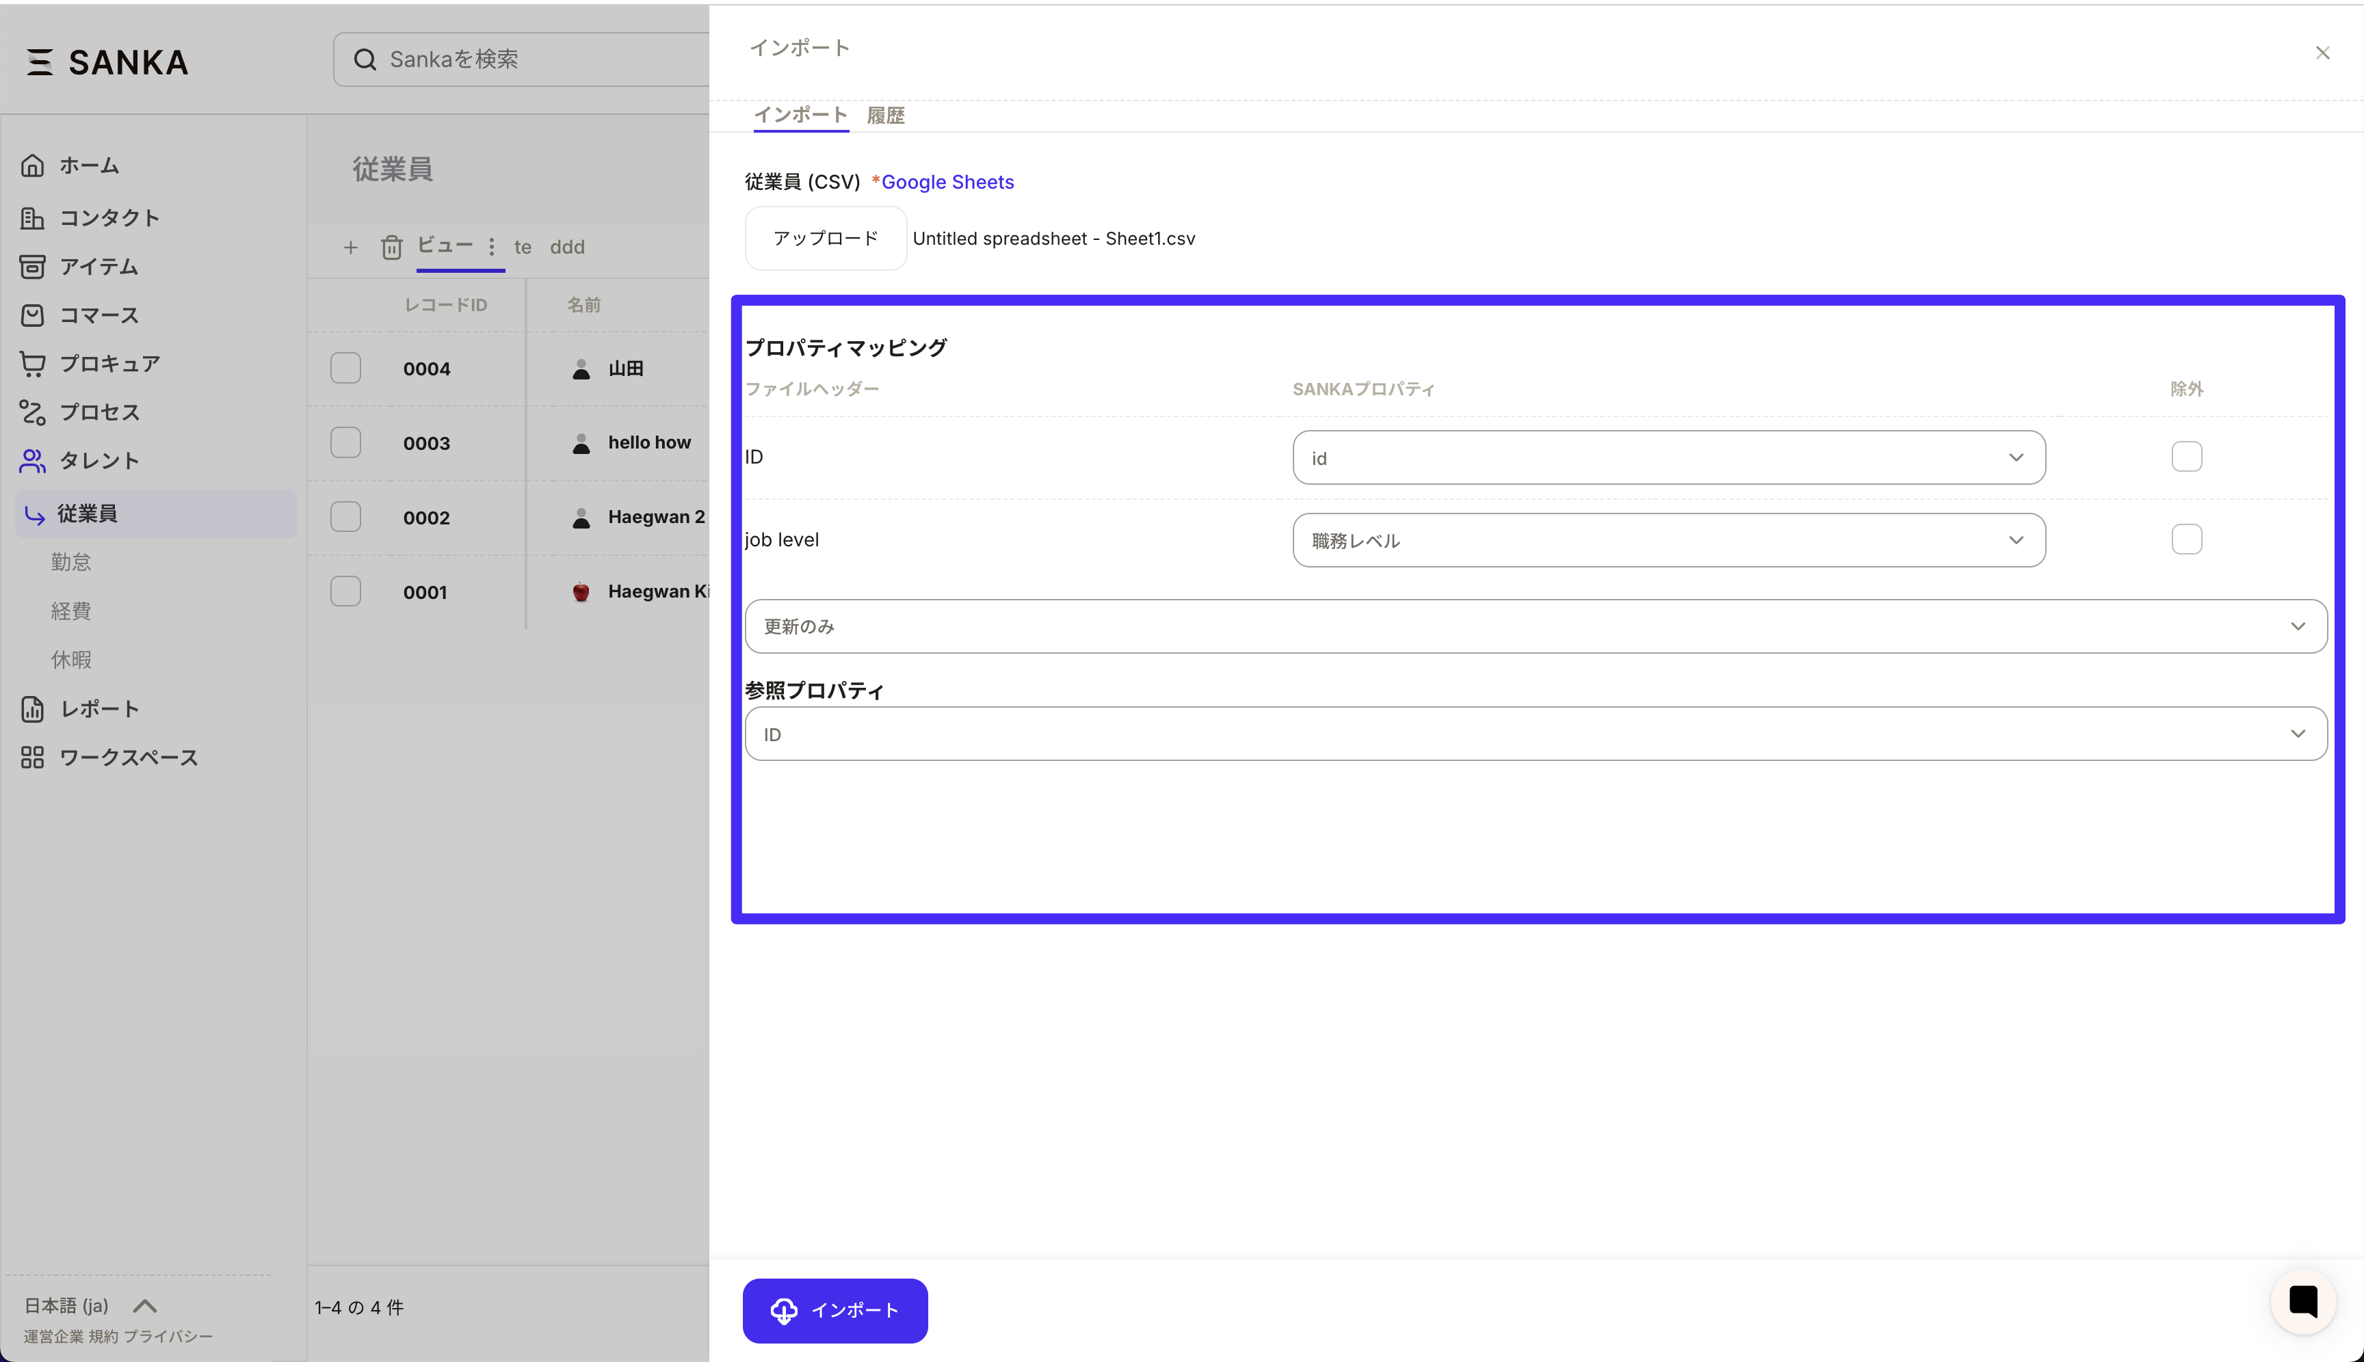Open the 勤怠 submenu item
Screen dimensions: 2364x1362
tap(71, 562)
